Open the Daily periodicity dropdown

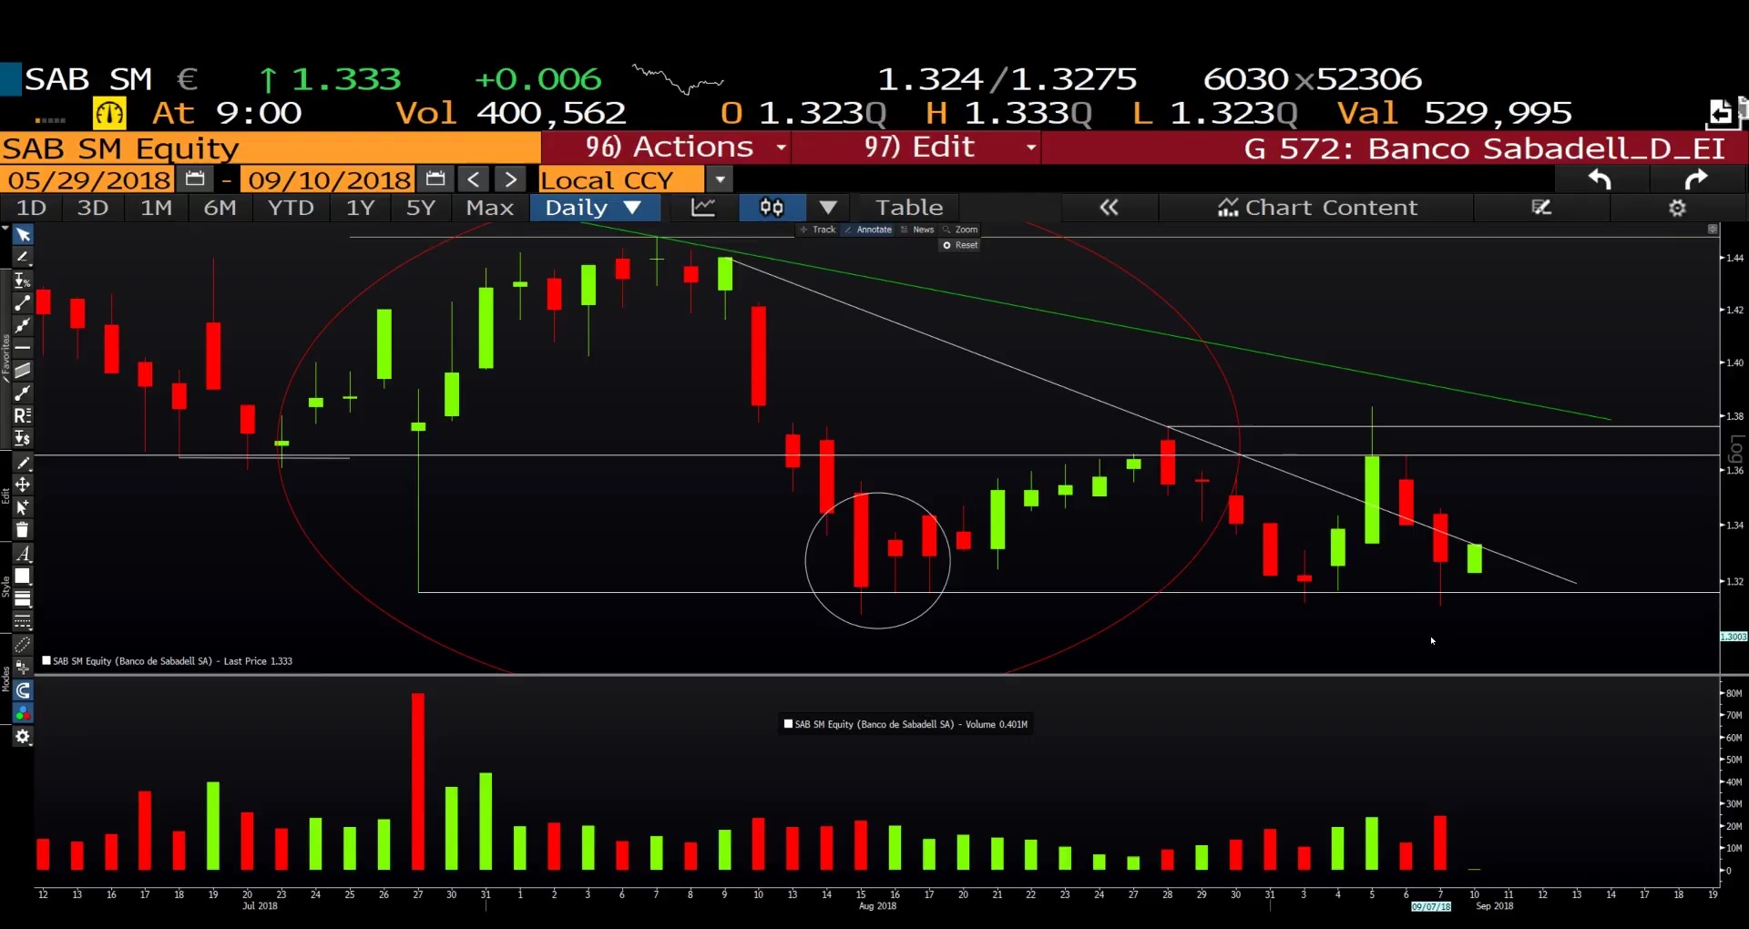coord(594,208)
